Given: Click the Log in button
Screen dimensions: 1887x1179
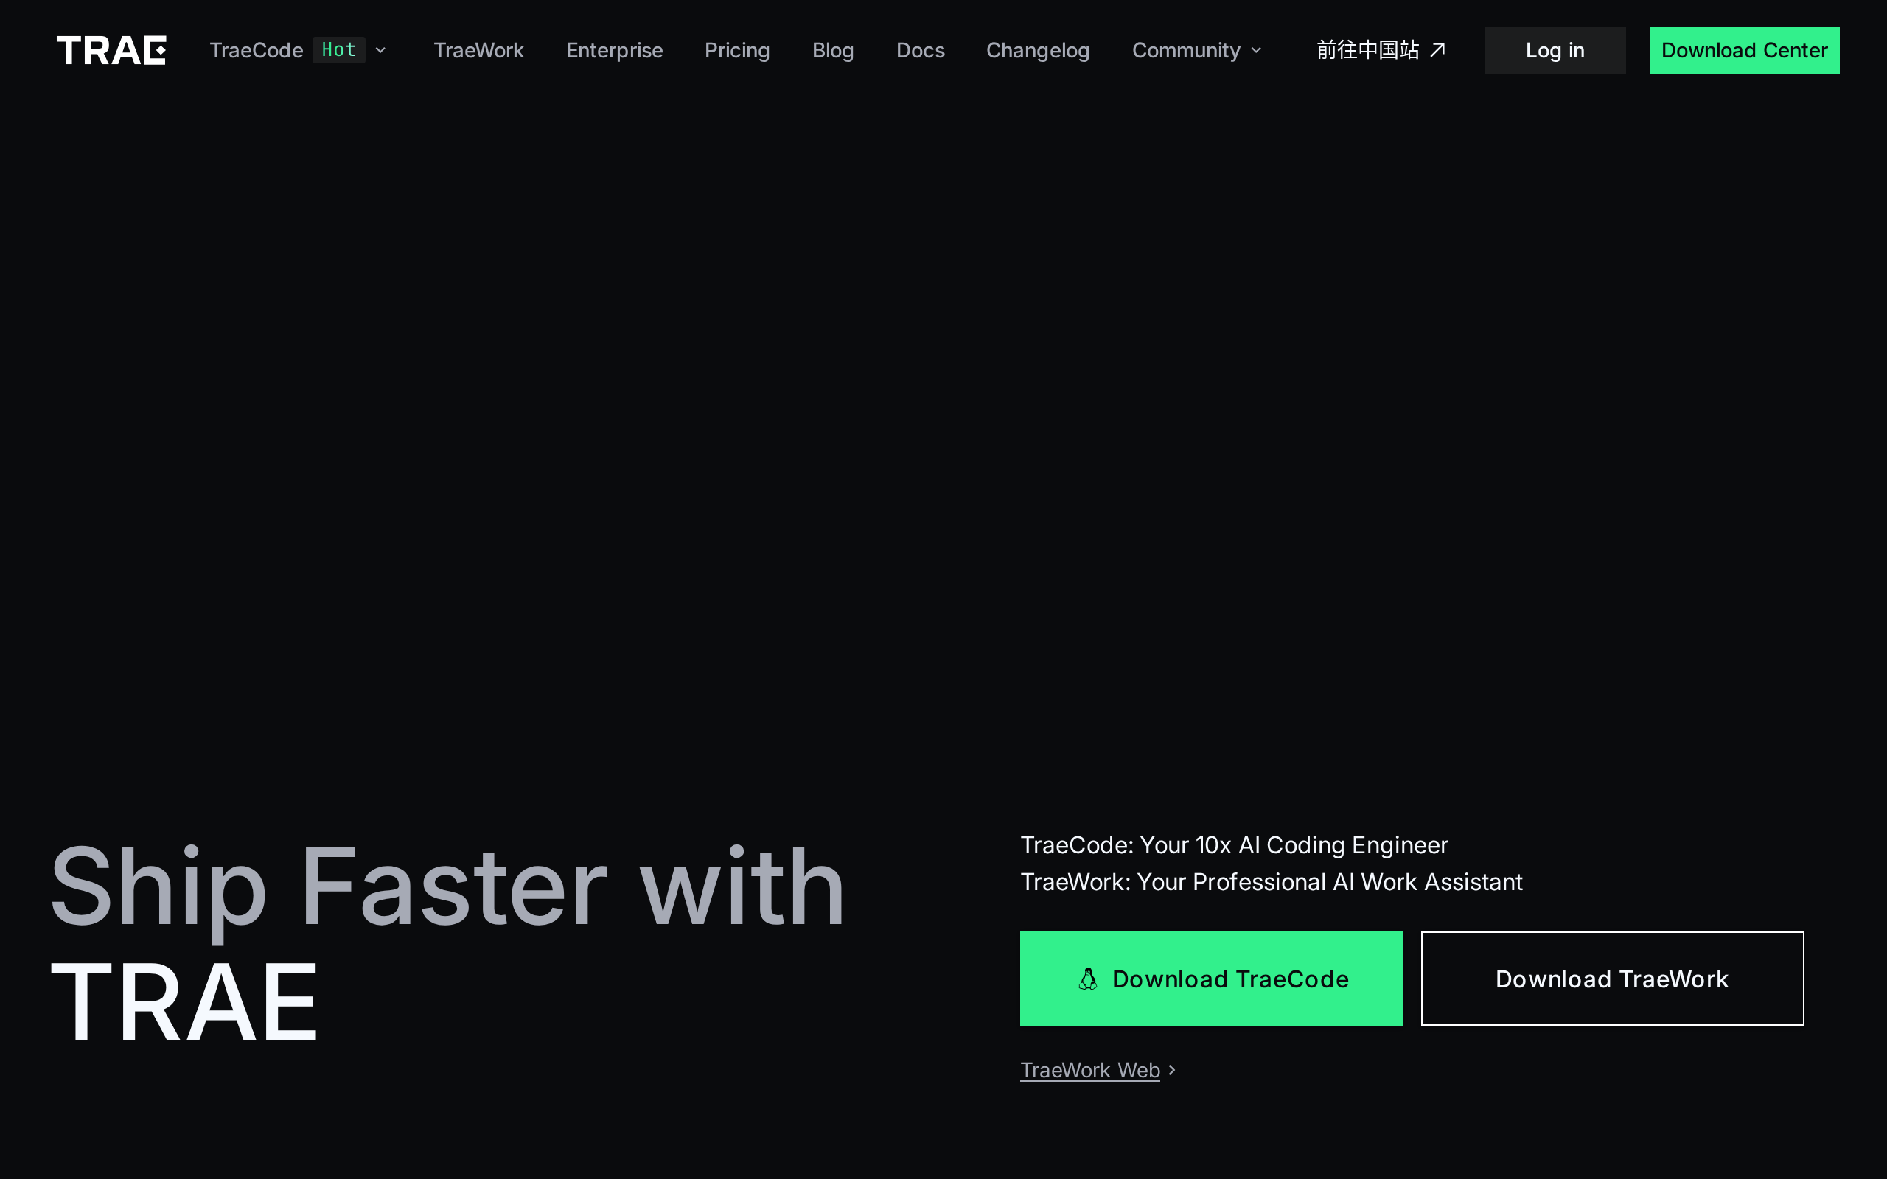Looking at the screenshot, I should [1555, 50].
